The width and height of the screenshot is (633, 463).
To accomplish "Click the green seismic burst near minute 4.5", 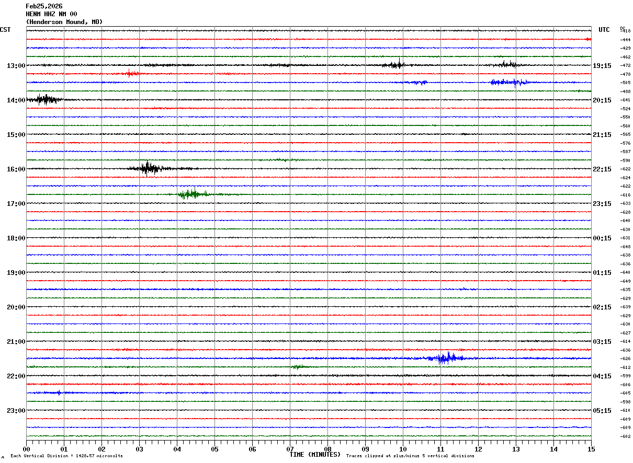I will point(192,194).
